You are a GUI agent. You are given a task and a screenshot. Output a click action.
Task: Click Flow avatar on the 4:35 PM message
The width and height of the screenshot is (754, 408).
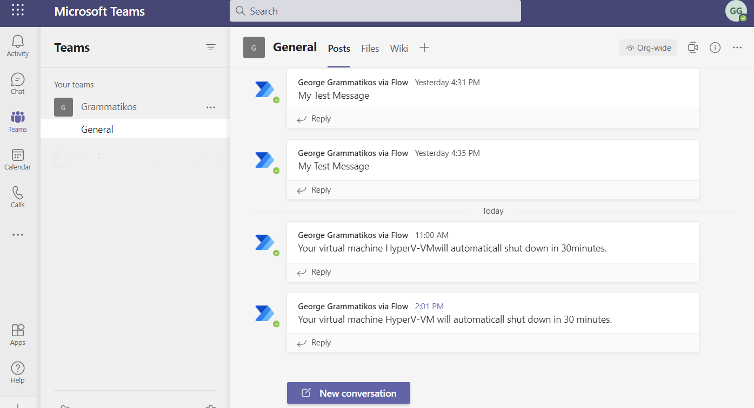(266, 161)
